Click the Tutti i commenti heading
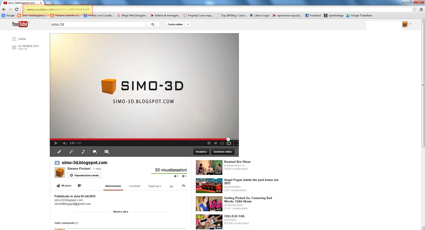Image resolution: width=425 pixels, height=230 pixels. 66,223
